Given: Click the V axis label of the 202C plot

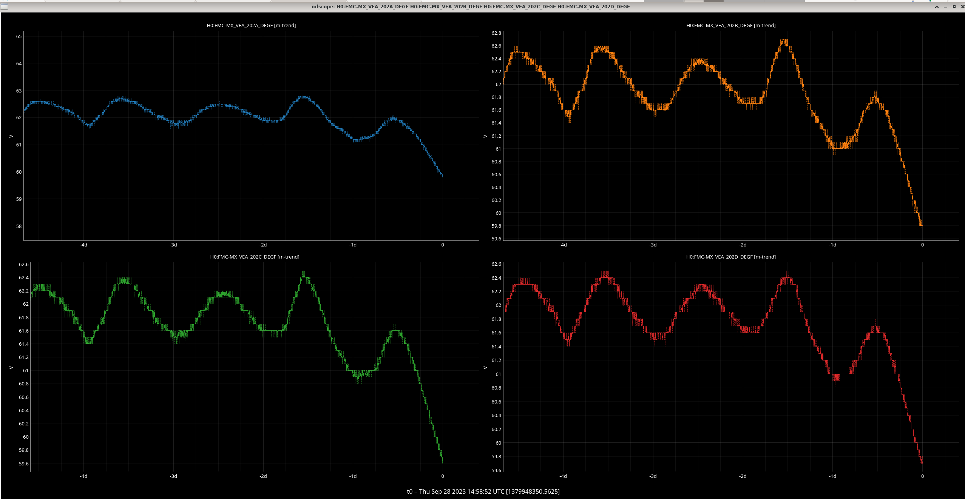Looking at the screenshot, I should click(11, 368).
